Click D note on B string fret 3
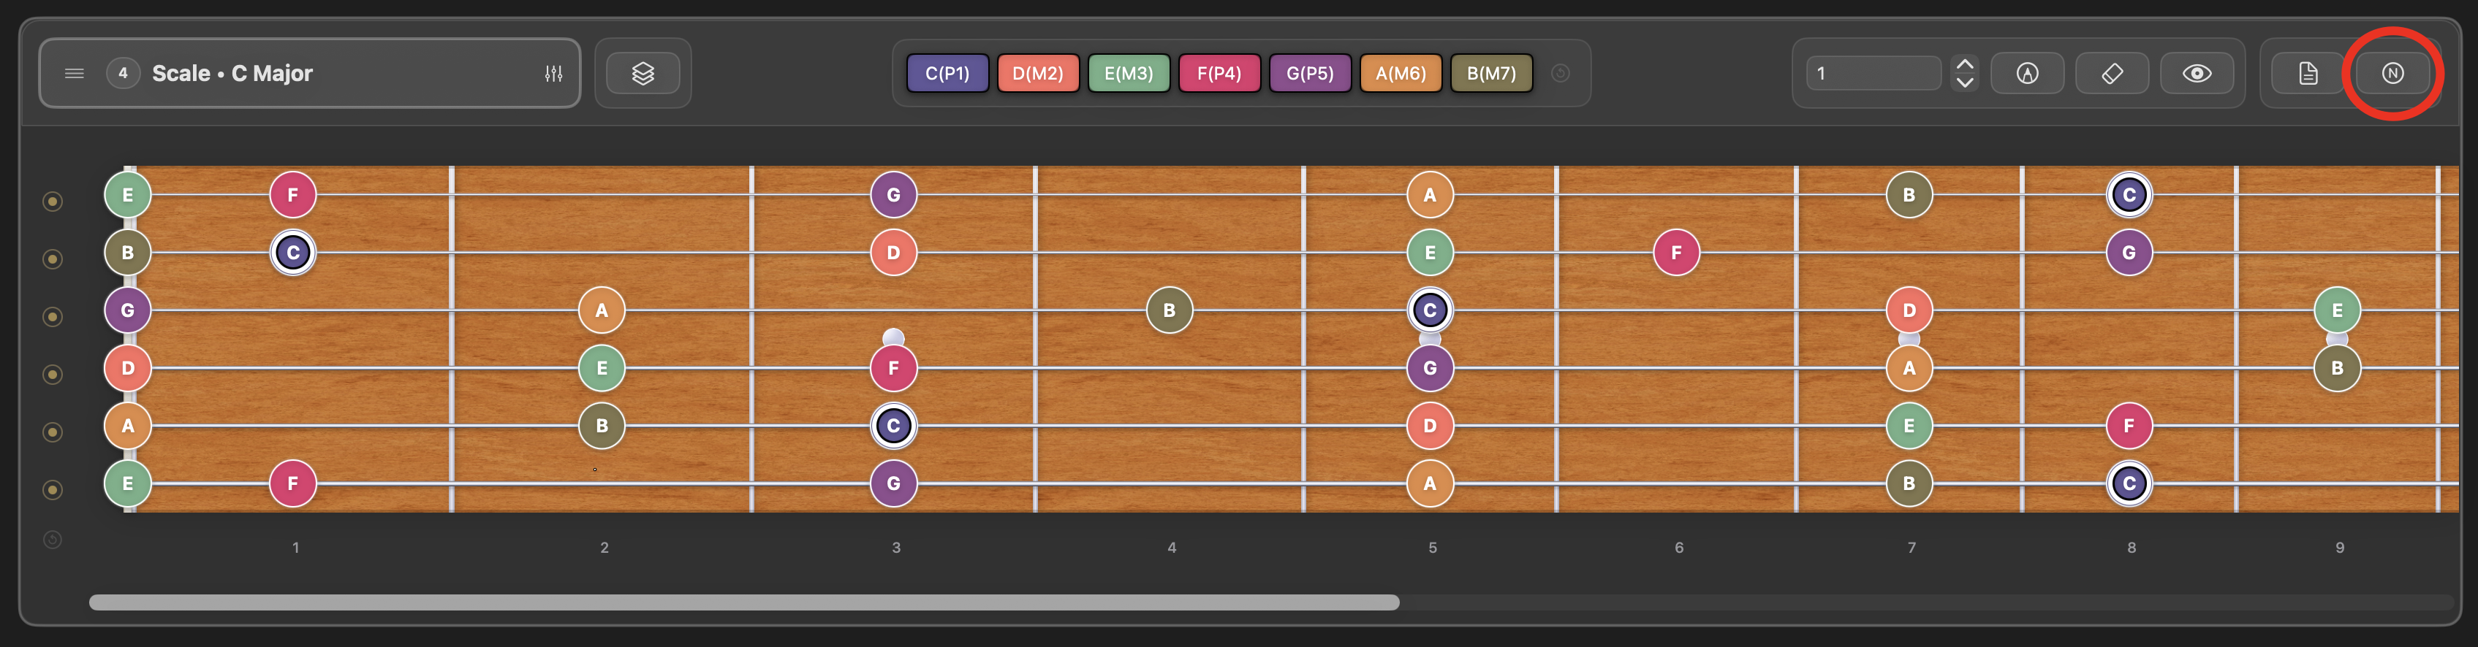The height and width of the screenshot is (647, 2478). click(x=894, y=253)
